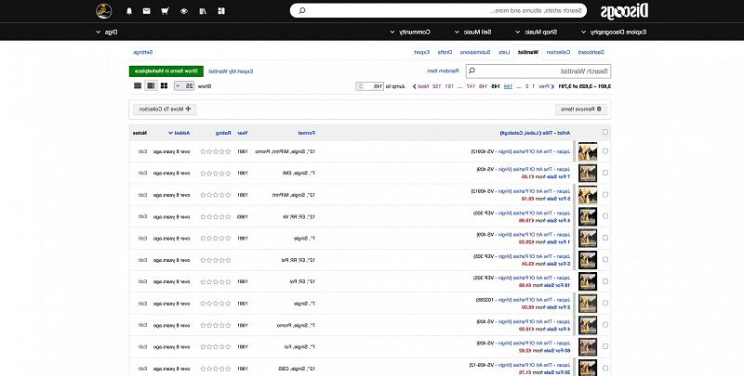Open the messages envelope icon
Image resolution: width=744 pixels, height=376 pixels.
147,11
